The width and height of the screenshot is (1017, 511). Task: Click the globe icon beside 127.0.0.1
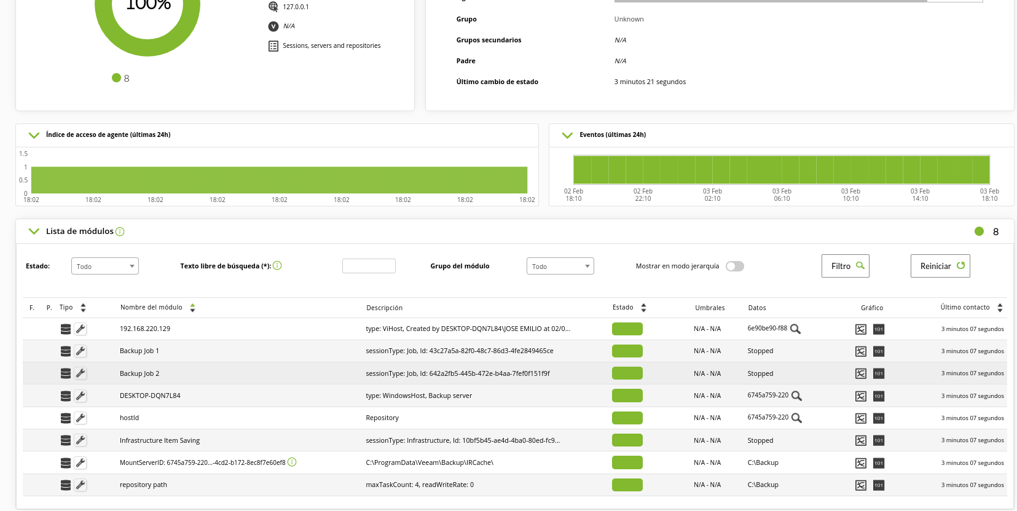click(x=273, y=7)
